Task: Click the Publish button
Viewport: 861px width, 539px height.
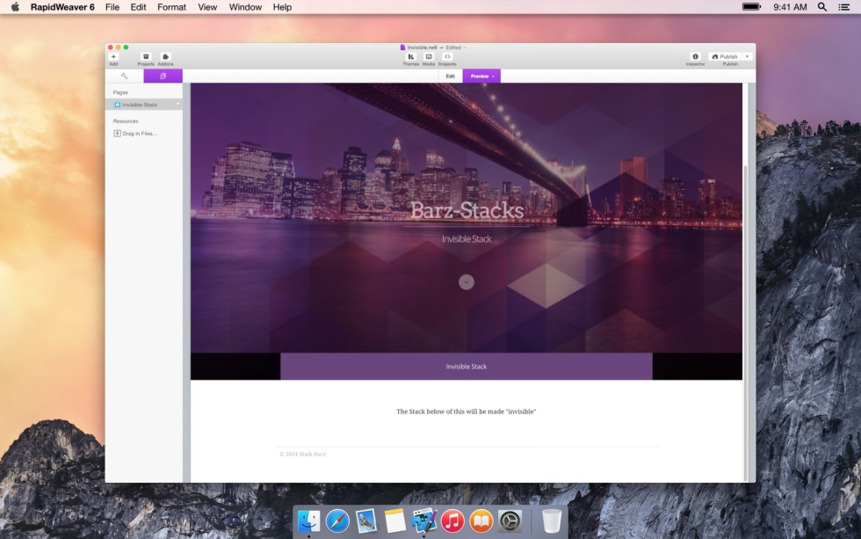Action: click(x=725, y=56)
